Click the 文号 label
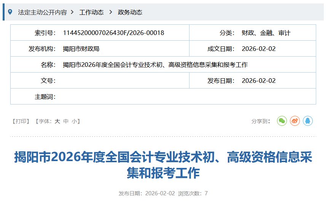This screenshot has height=201, width=328. point(48,81)
